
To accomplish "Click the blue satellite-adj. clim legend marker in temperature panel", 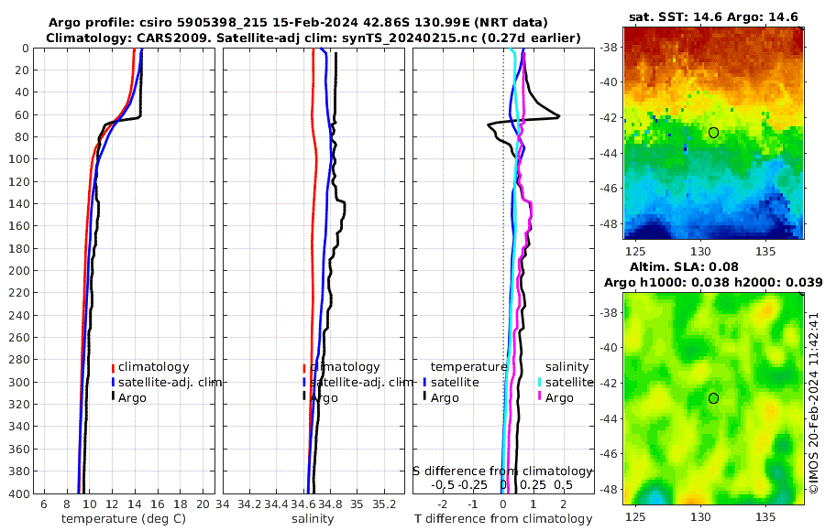I will pyautogui.click(x=113, y=382).
